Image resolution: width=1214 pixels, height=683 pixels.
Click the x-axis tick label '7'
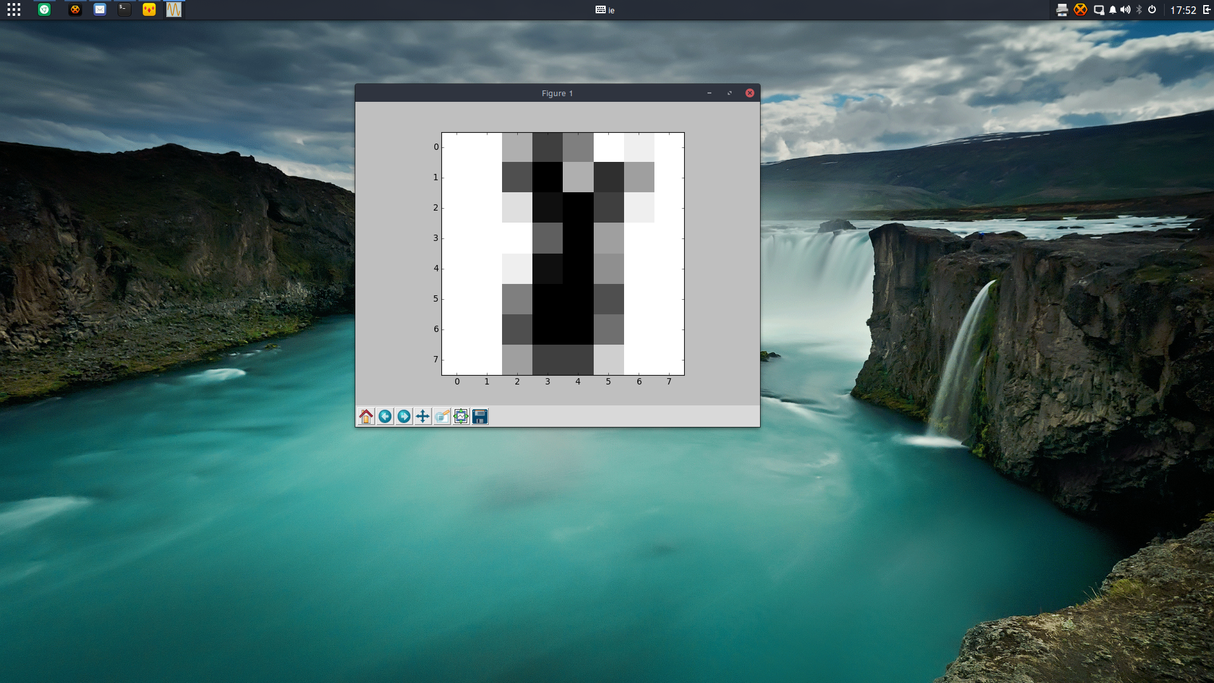click(x=669, y=381)
